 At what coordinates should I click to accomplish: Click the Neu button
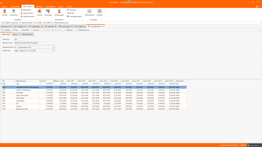click(x=16, y=30)
